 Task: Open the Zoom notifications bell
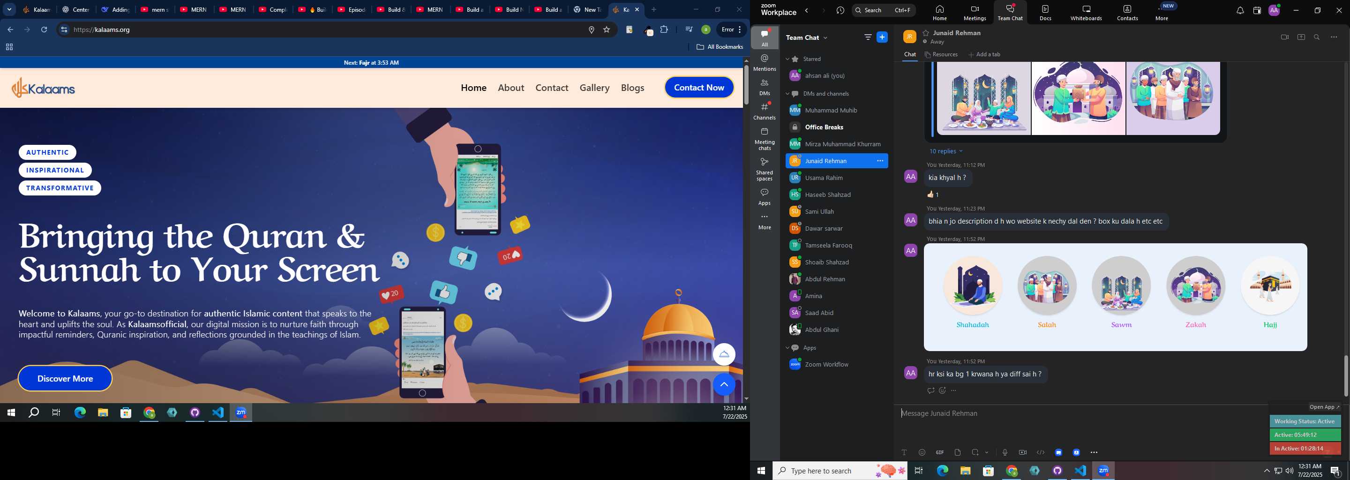coord(1240,10)
